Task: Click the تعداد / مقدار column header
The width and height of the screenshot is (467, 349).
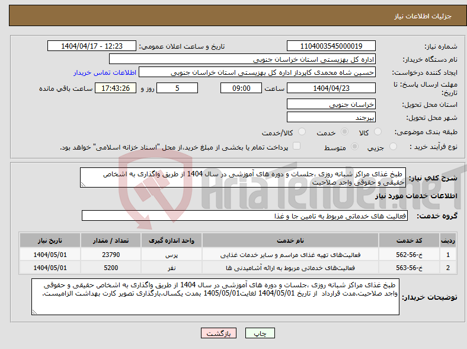Action: [111, 240]
